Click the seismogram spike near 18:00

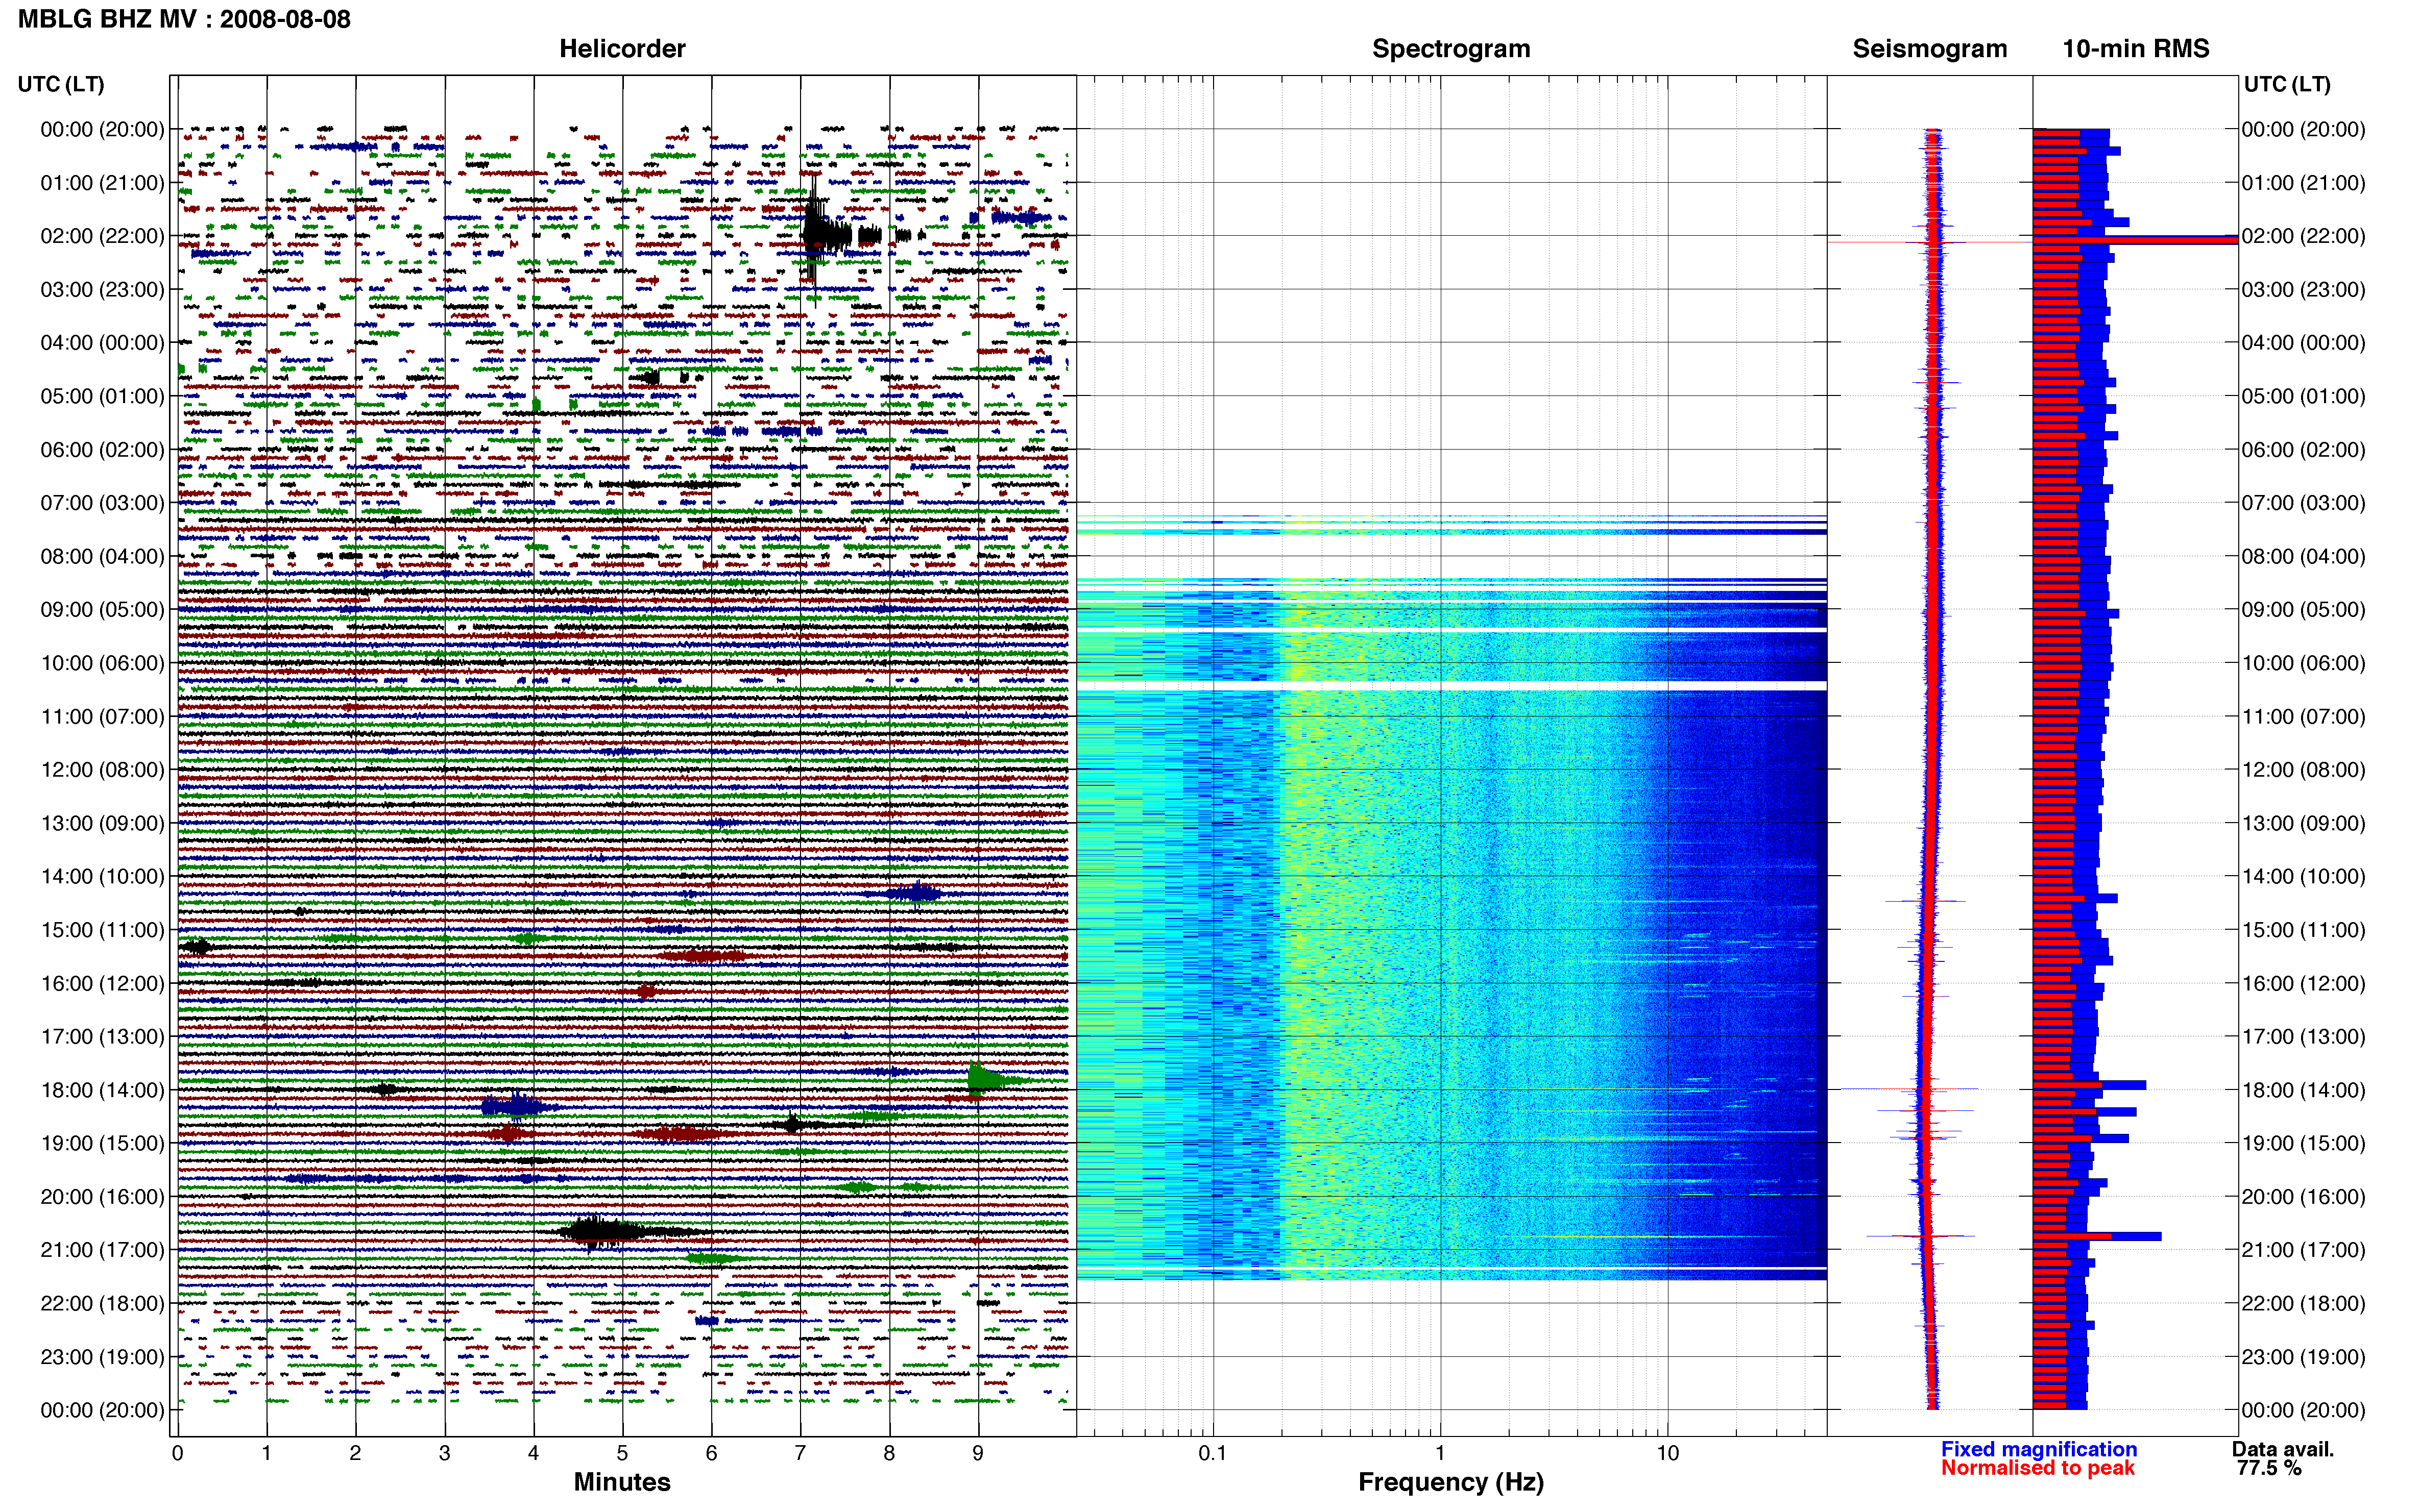pos(1910,1089)
